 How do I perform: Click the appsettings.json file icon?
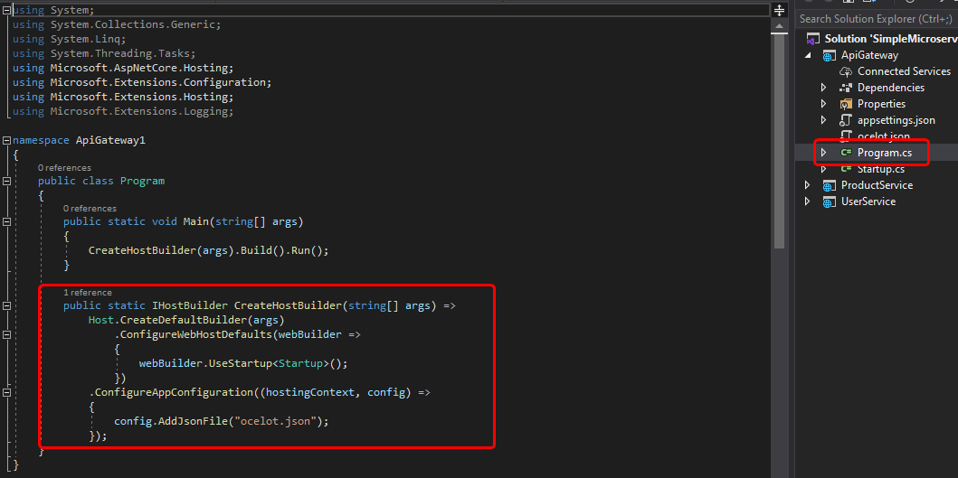point(846,120)
